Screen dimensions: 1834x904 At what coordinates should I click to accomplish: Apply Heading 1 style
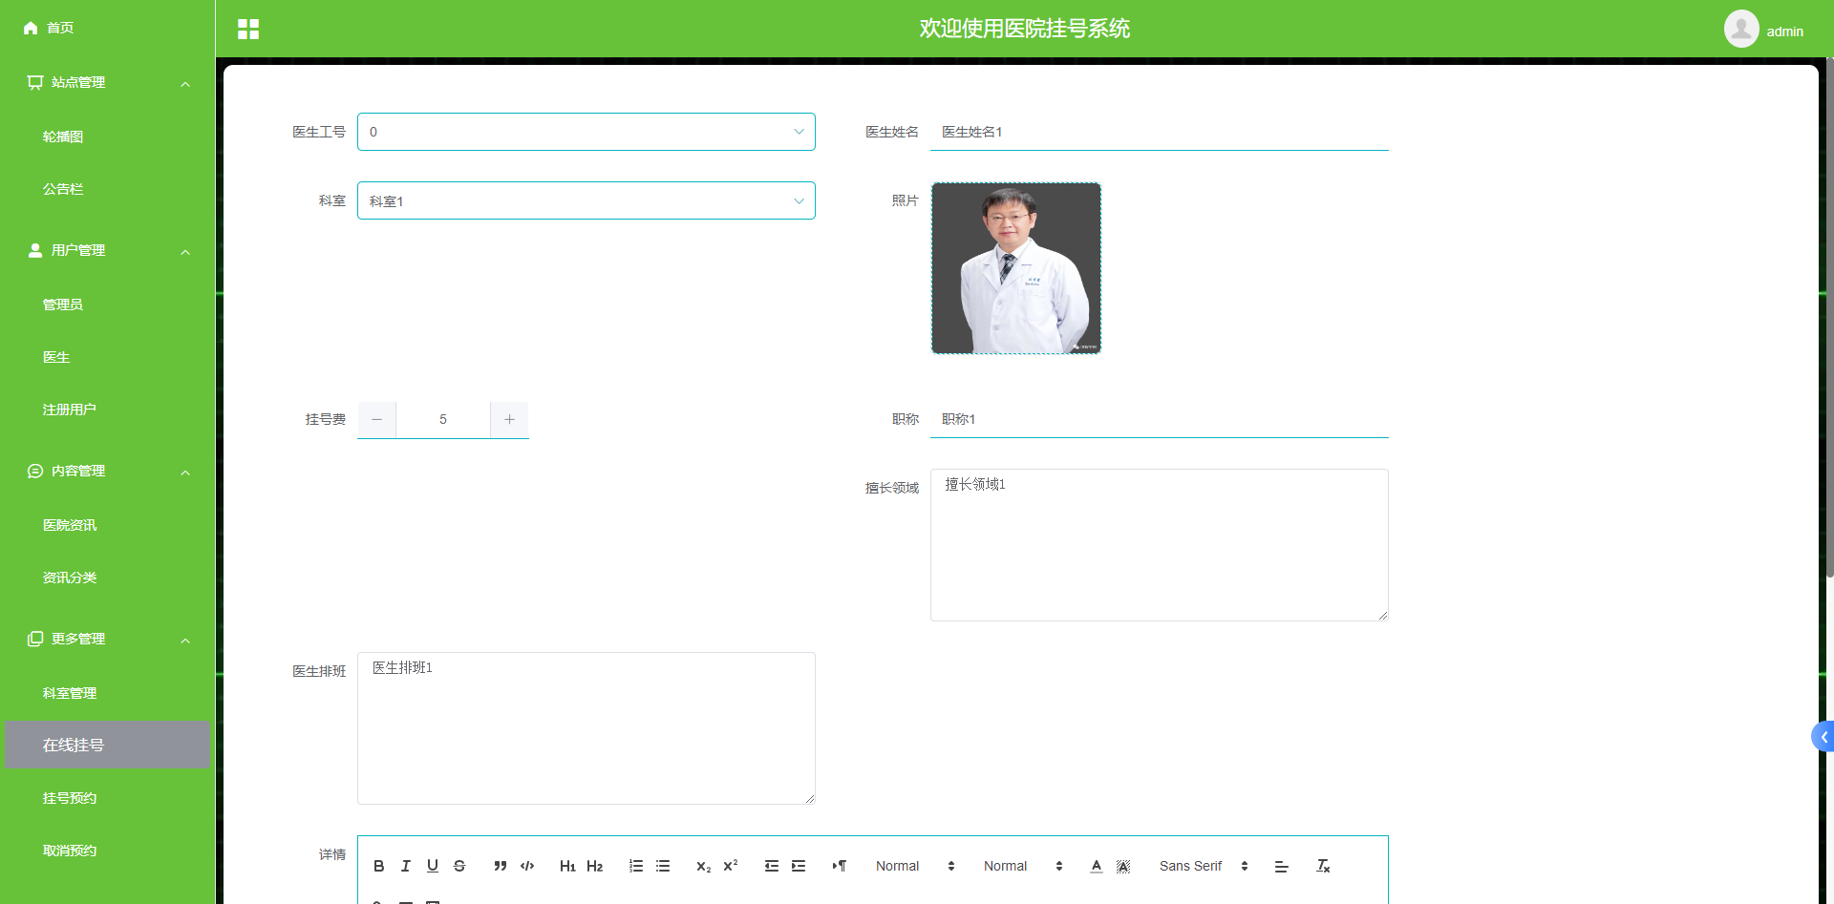point(568,866)
